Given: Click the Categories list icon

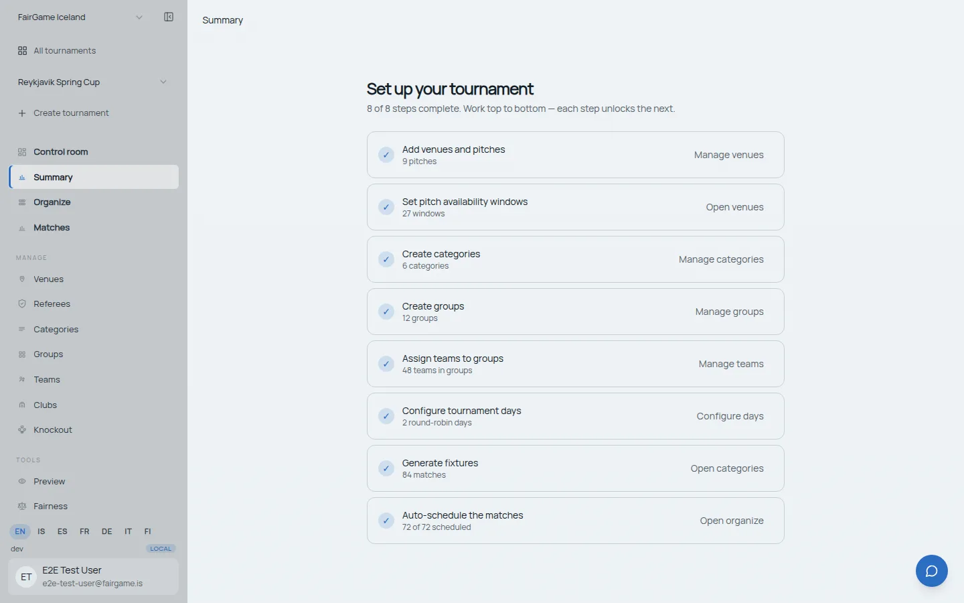Looking at the screenshot, I should tap(22, 329).
